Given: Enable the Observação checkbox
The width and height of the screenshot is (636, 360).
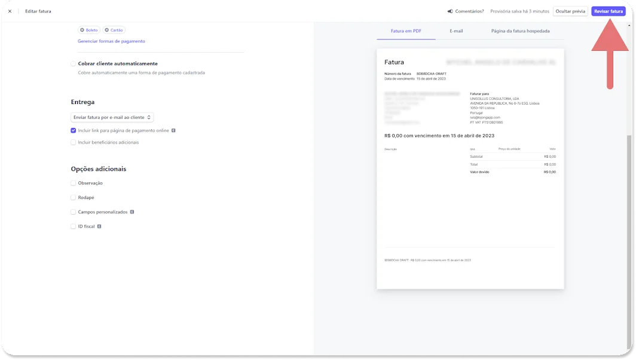Looking at the screenshot, I should tap(73, 183).
